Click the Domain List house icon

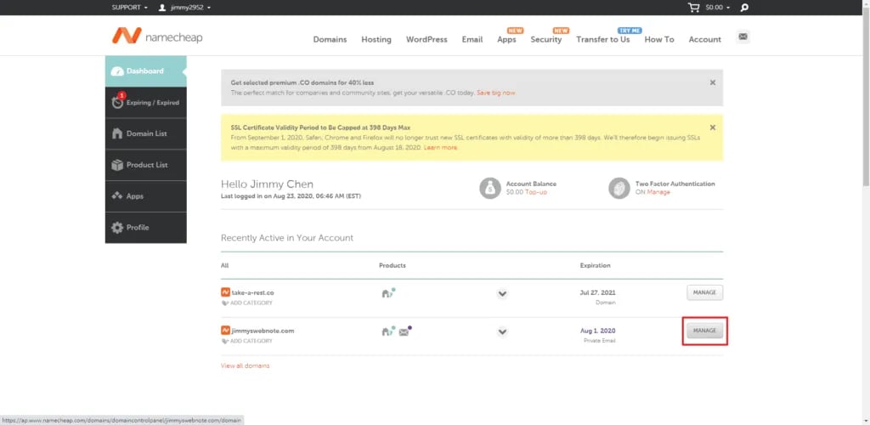click(117, 133)
